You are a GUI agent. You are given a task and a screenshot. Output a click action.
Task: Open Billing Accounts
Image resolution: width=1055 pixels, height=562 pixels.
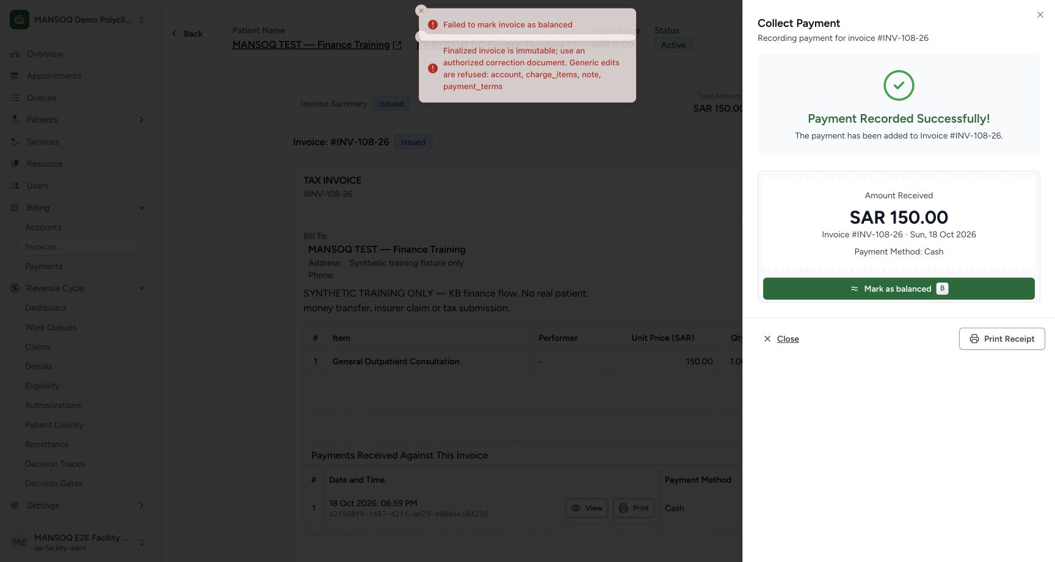click(x=43, y=227)
